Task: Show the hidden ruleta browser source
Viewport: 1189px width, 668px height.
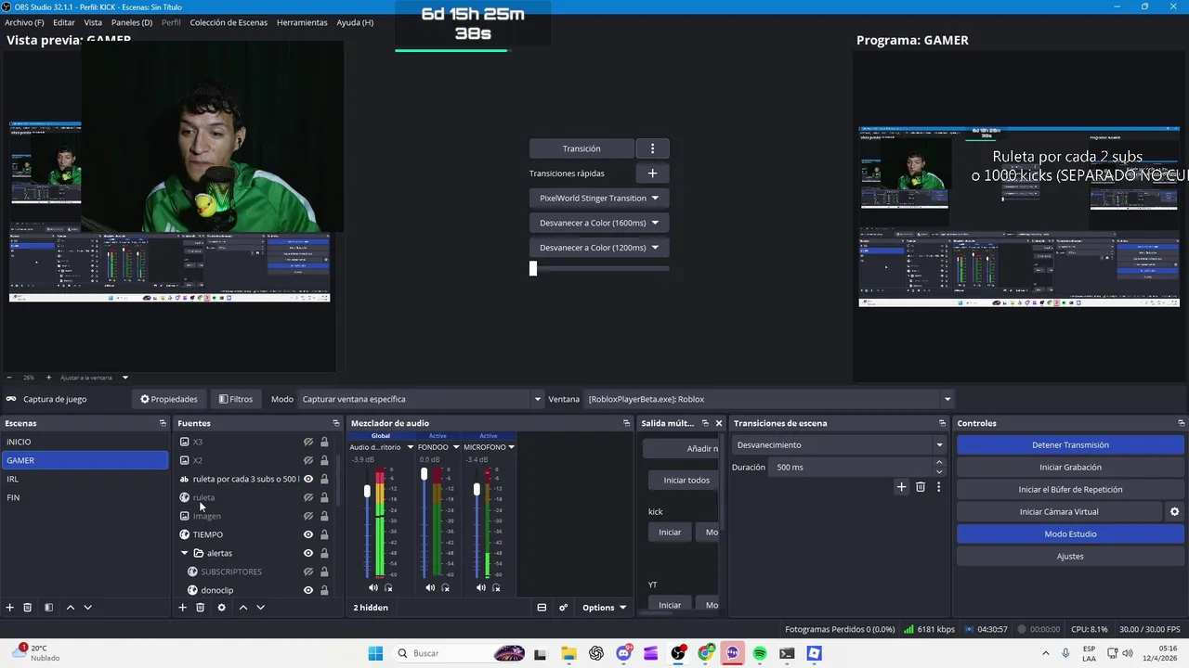Action: click(x=308, y=497)
